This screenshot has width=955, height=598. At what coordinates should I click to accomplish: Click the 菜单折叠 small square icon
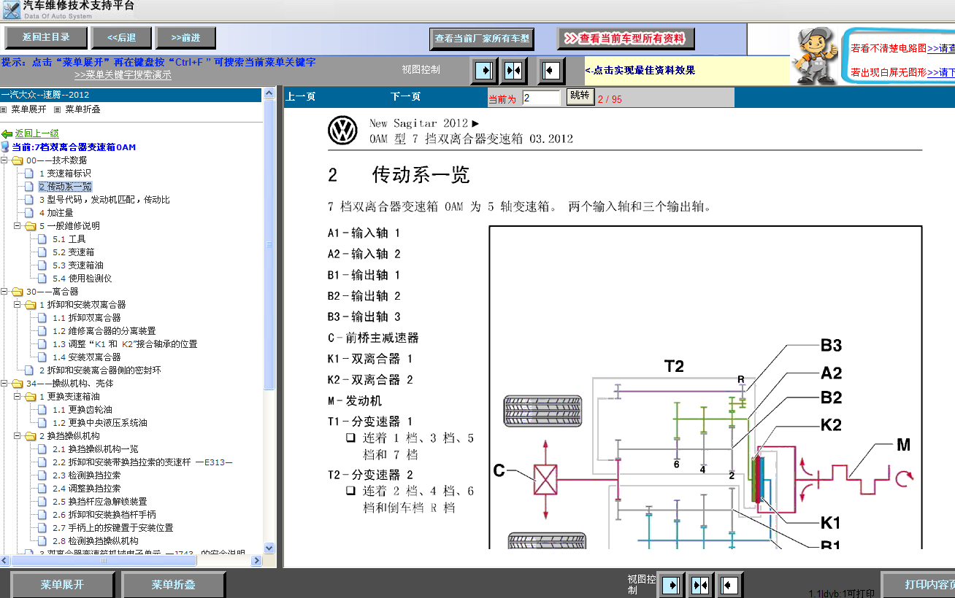tap(58, 109)
